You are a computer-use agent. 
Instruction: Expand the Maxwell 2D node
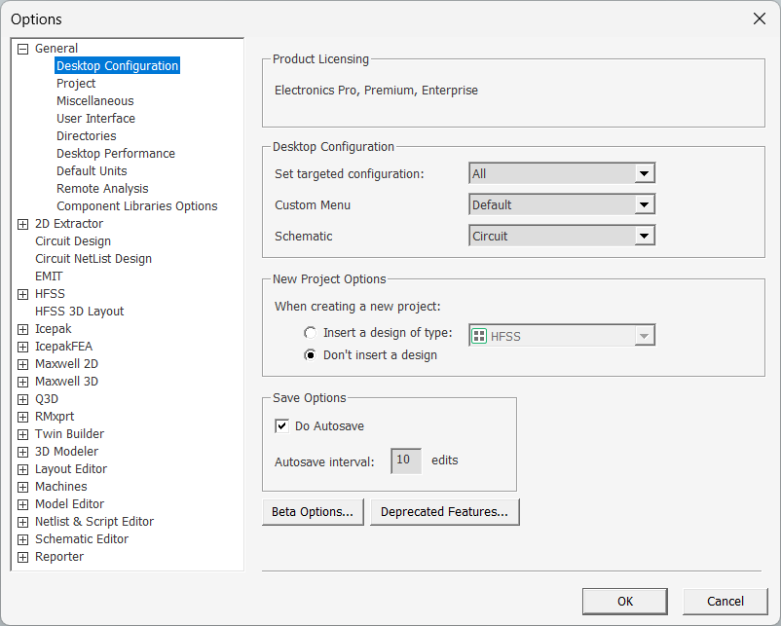coord(23,364)
